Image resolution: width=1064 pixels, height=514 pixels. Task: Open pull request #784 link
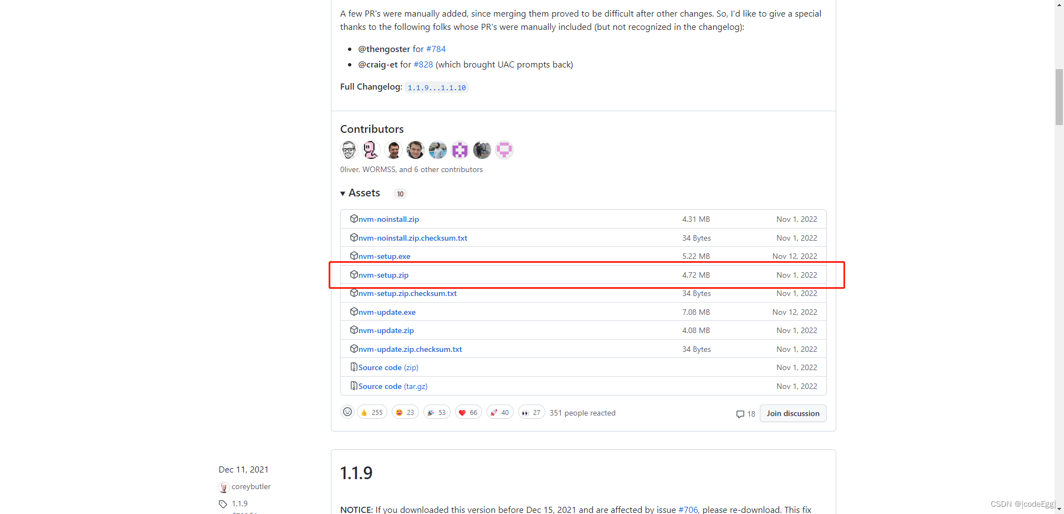pos(436,49)
